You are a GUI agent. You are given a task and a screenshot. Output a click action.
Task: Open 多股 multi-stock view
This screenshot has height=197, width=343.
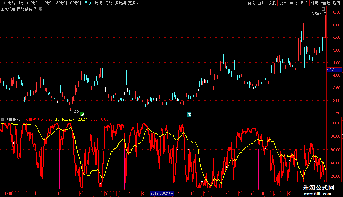coord(272,3)
